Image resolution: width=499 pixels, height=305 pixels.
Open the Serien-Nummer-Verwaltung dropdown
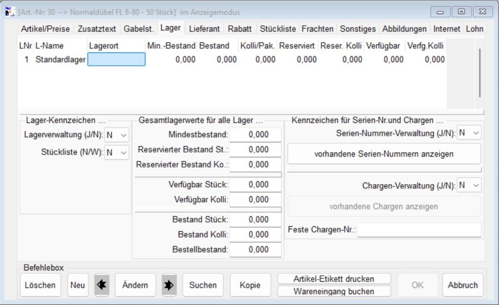coord(469,133)
